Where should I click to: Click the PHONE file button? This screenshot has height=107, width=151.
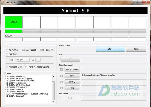coord(72,82)
